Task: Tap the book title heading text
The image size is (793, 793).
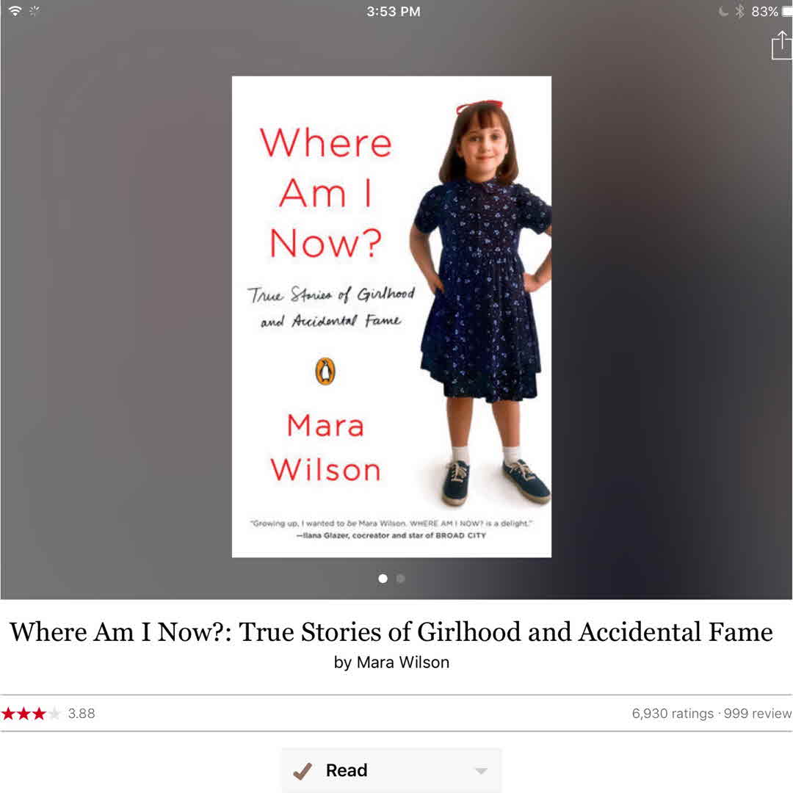Action: pyautogui.click(x=391, y=632)
